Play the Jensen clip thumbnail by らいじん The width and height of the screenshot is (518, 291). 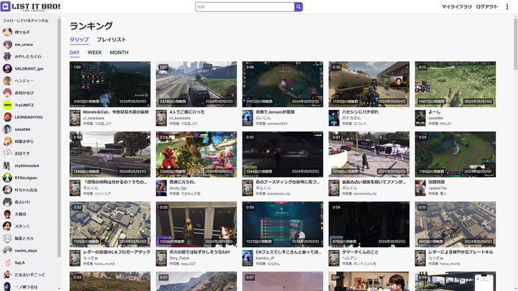(x=283, y=84)
